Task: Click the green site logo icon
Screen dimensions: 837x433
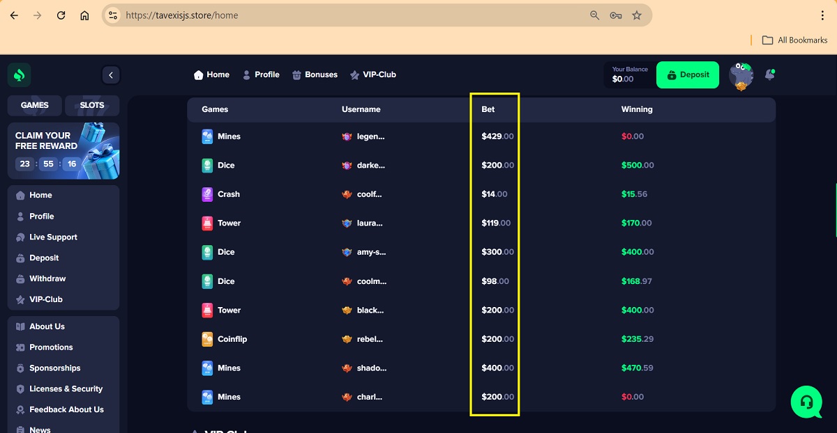Action: (x=20, y=75)
